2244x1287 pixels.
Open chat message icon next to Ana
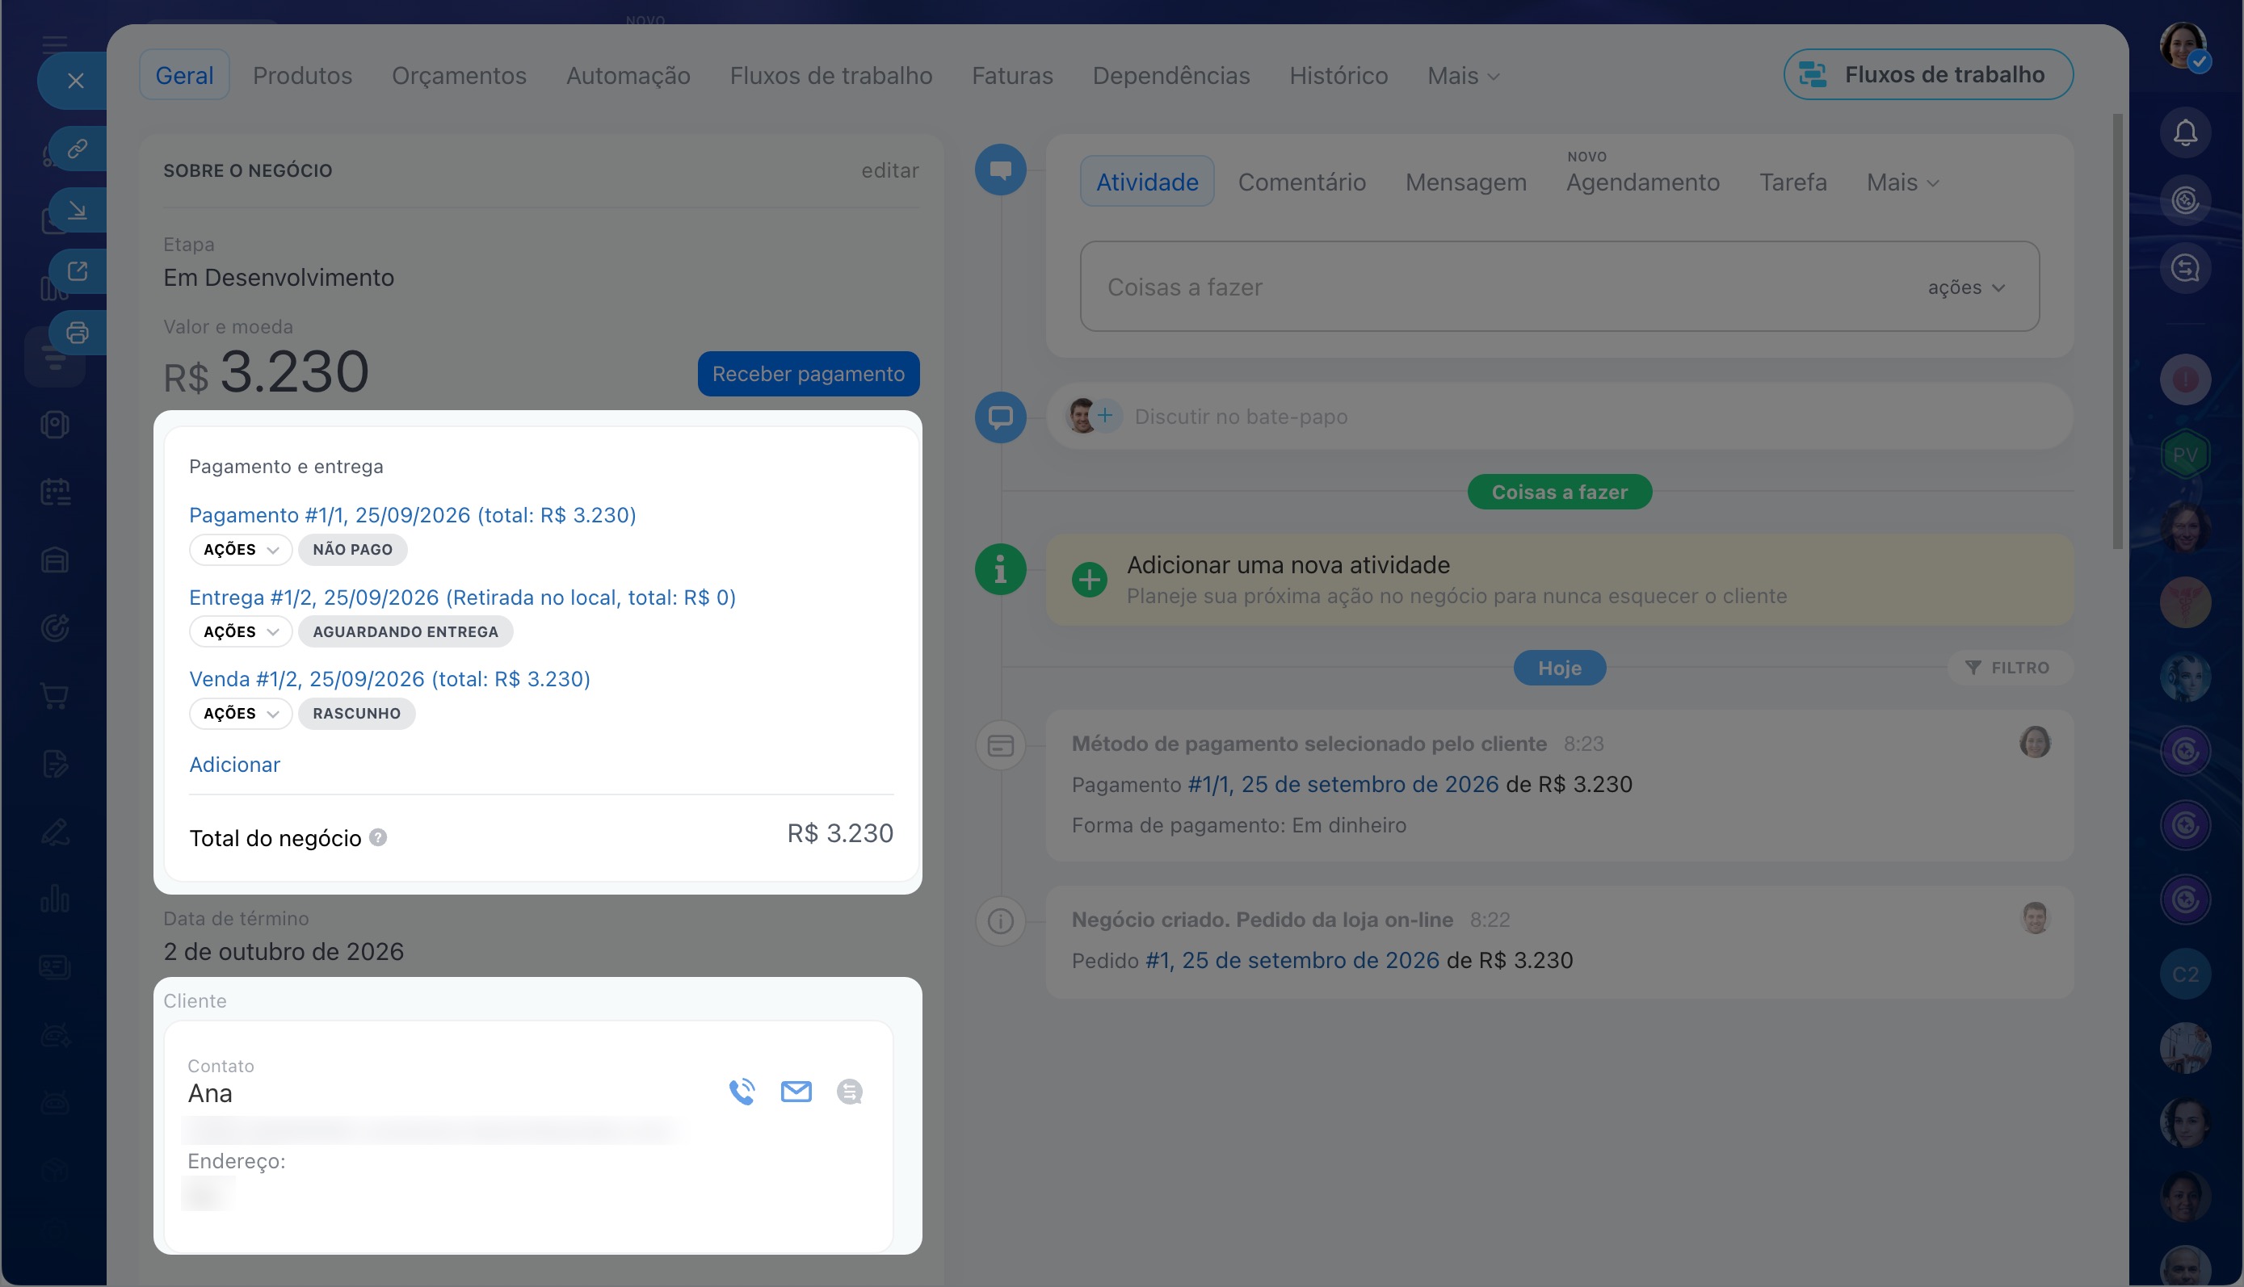click(x=850, y=1092)
